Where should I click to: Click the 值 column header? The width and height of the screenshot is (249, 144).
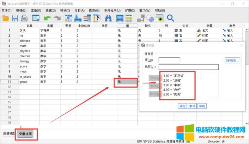click(127, 26)
